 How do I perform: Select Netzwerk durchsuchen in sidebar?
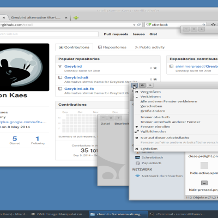tap(159, 176)
